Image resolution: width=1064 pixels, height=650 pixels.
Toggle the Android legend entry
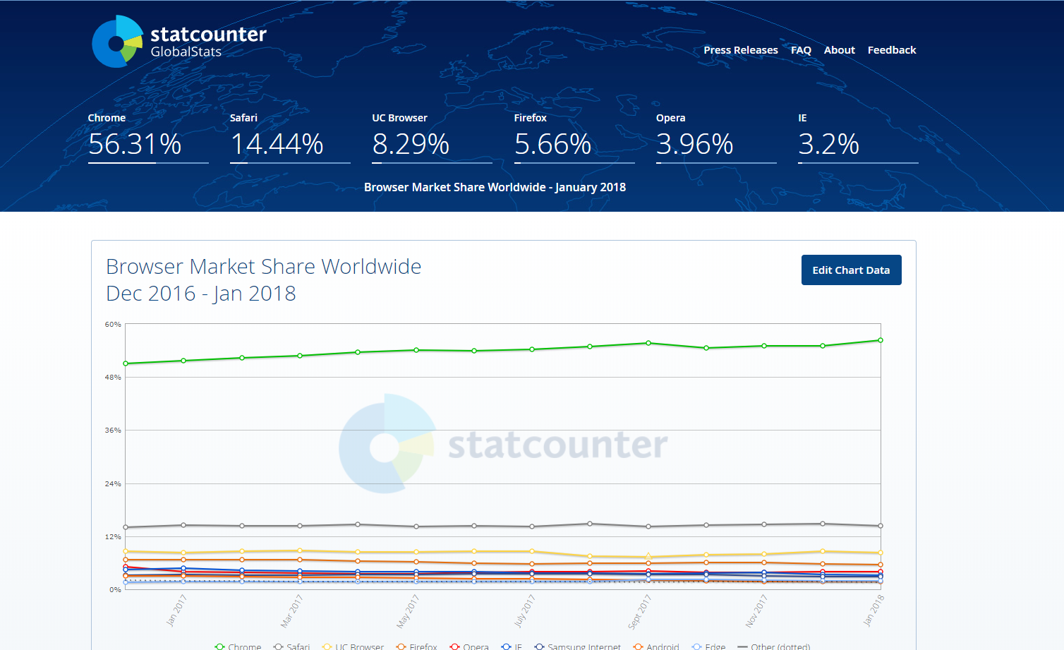click(656, 646)
